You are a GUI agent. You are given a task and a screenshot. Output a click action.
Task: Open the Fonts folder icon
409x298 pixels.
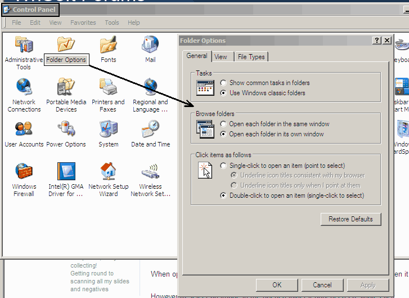(108, 44)
